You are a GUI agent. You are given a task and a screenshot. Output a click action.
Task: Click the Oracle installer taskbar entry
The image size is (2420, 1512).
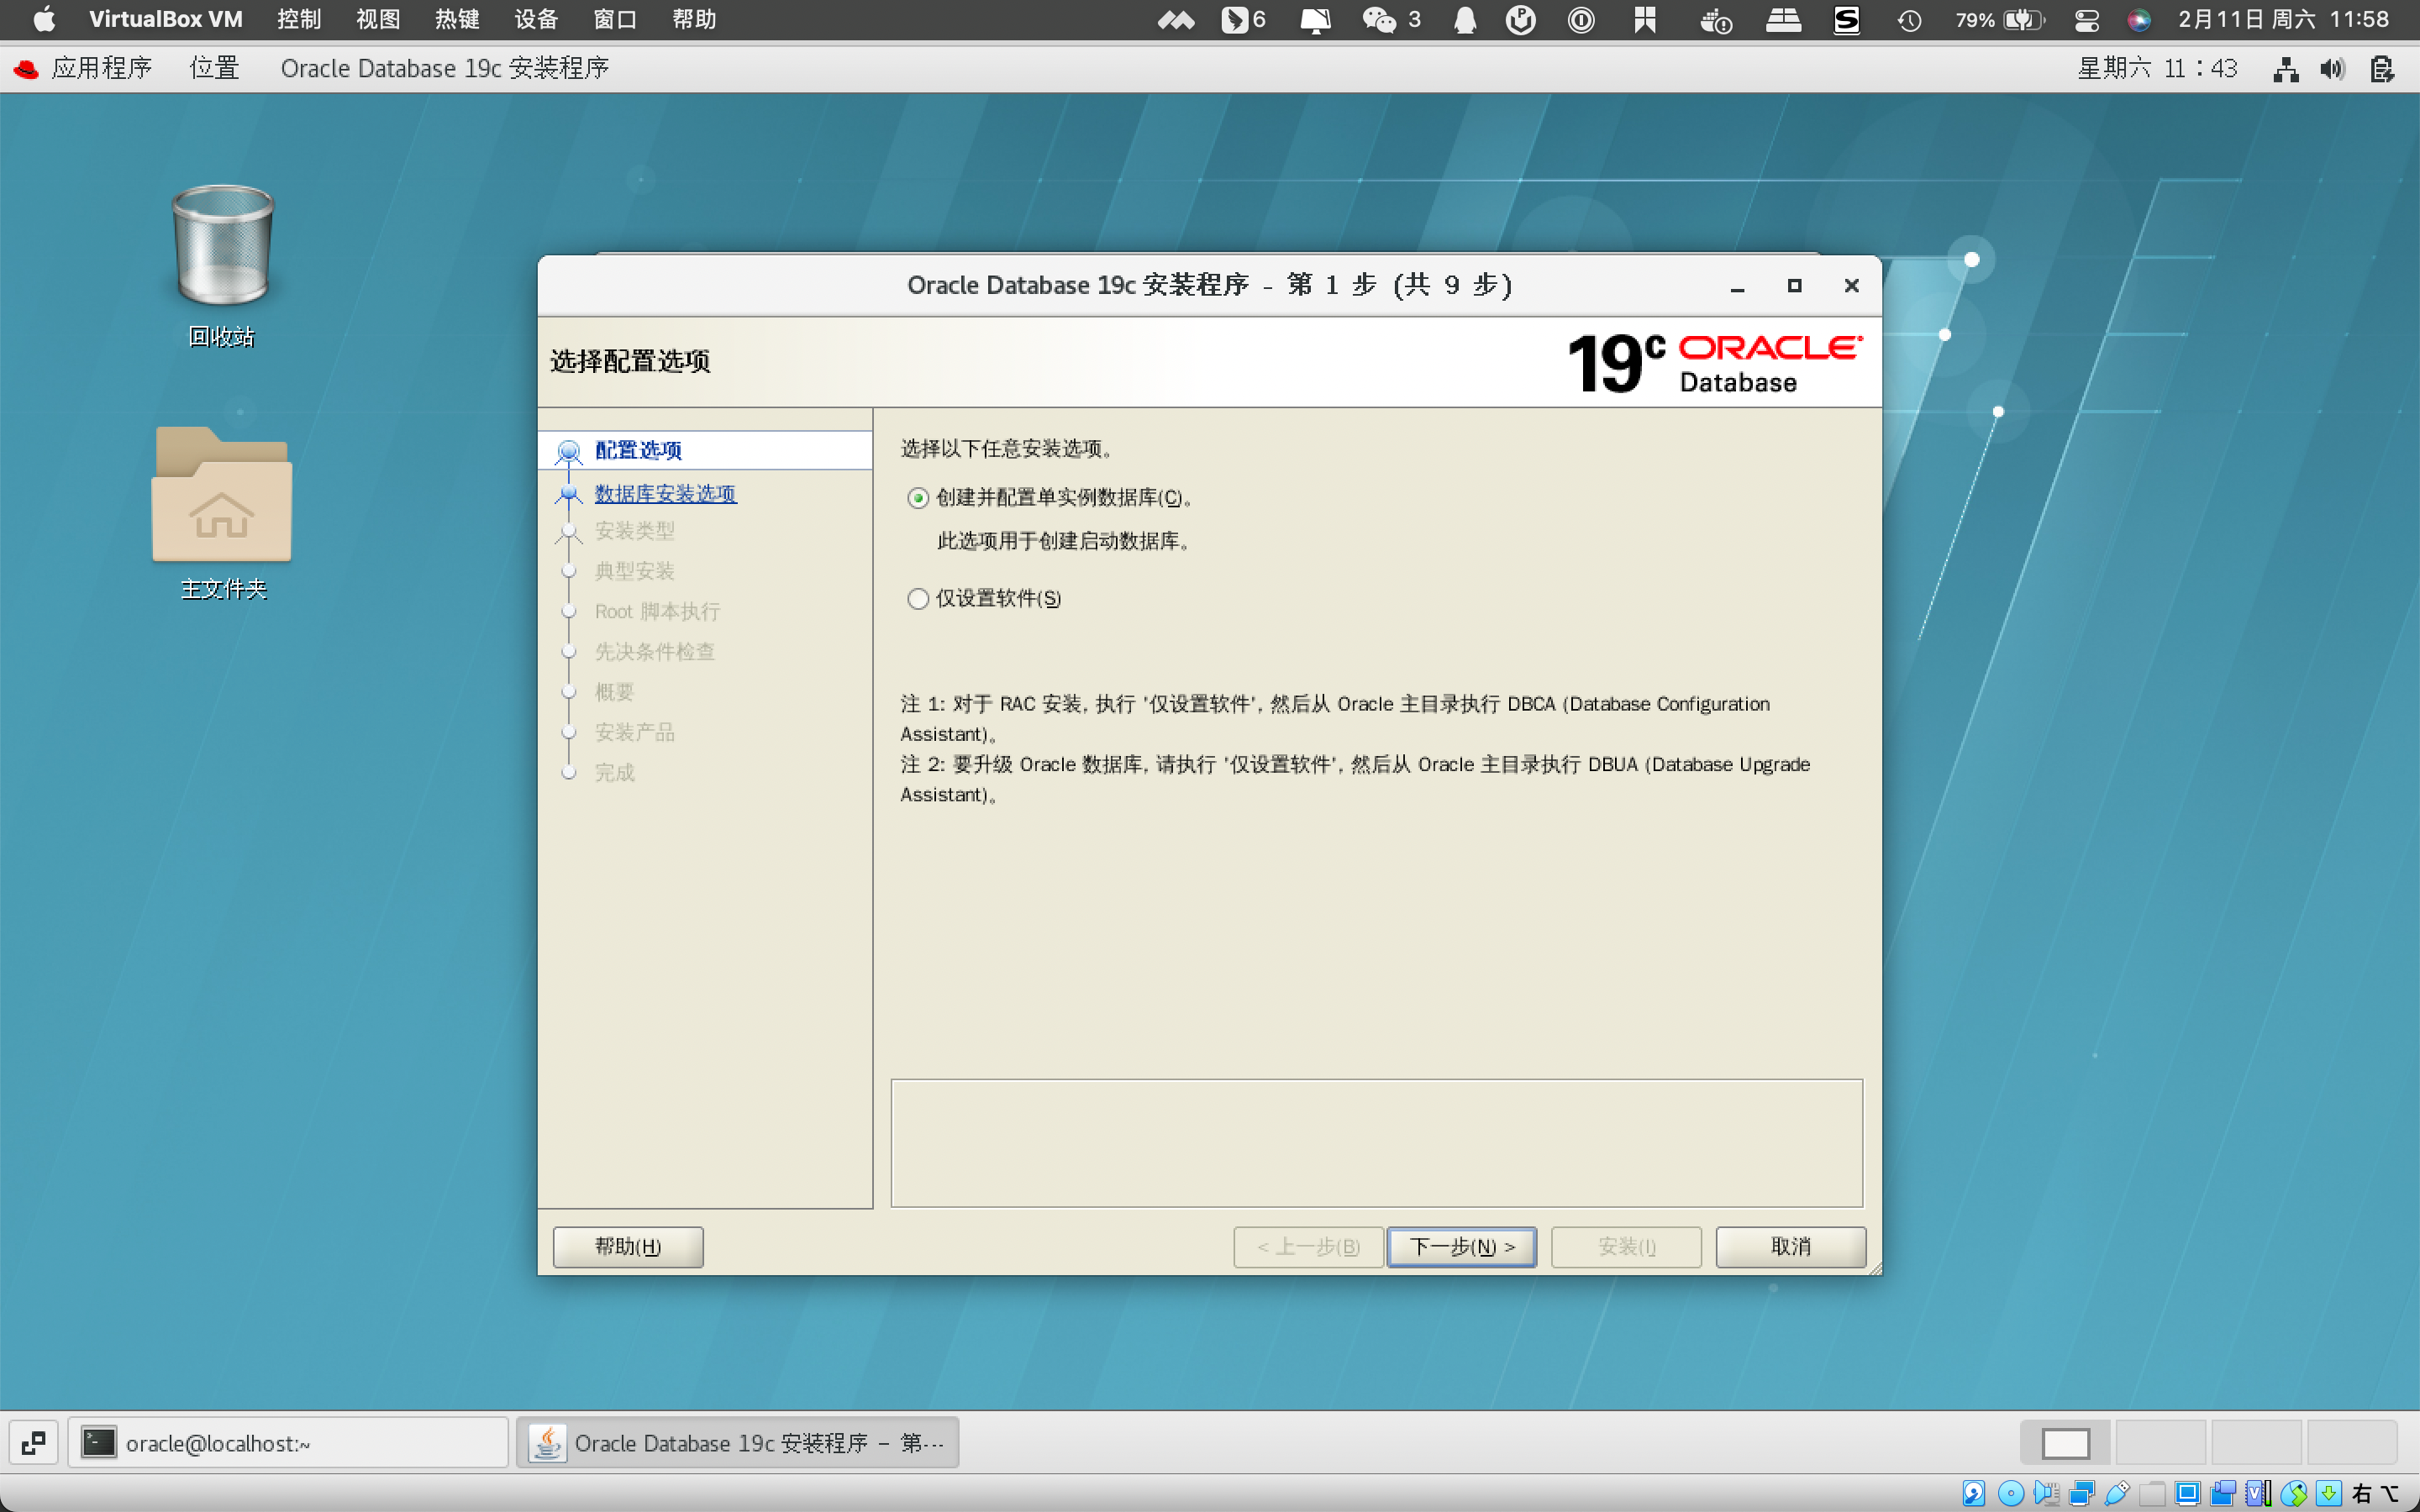[x=737, y=1443]
